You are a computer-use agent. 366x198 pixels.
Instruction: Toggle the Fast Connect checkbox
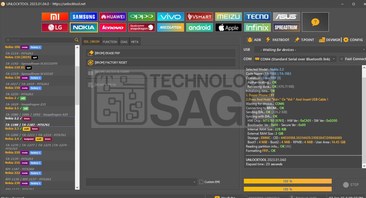[341, 59]
